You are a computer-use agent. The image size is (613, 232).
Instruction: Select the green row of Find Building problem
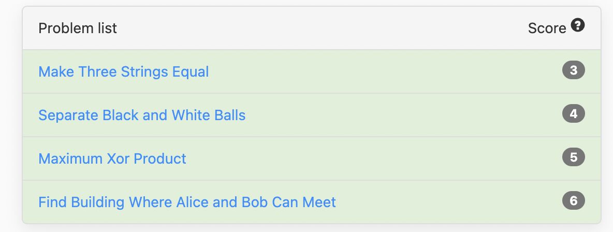pos(312,202)
